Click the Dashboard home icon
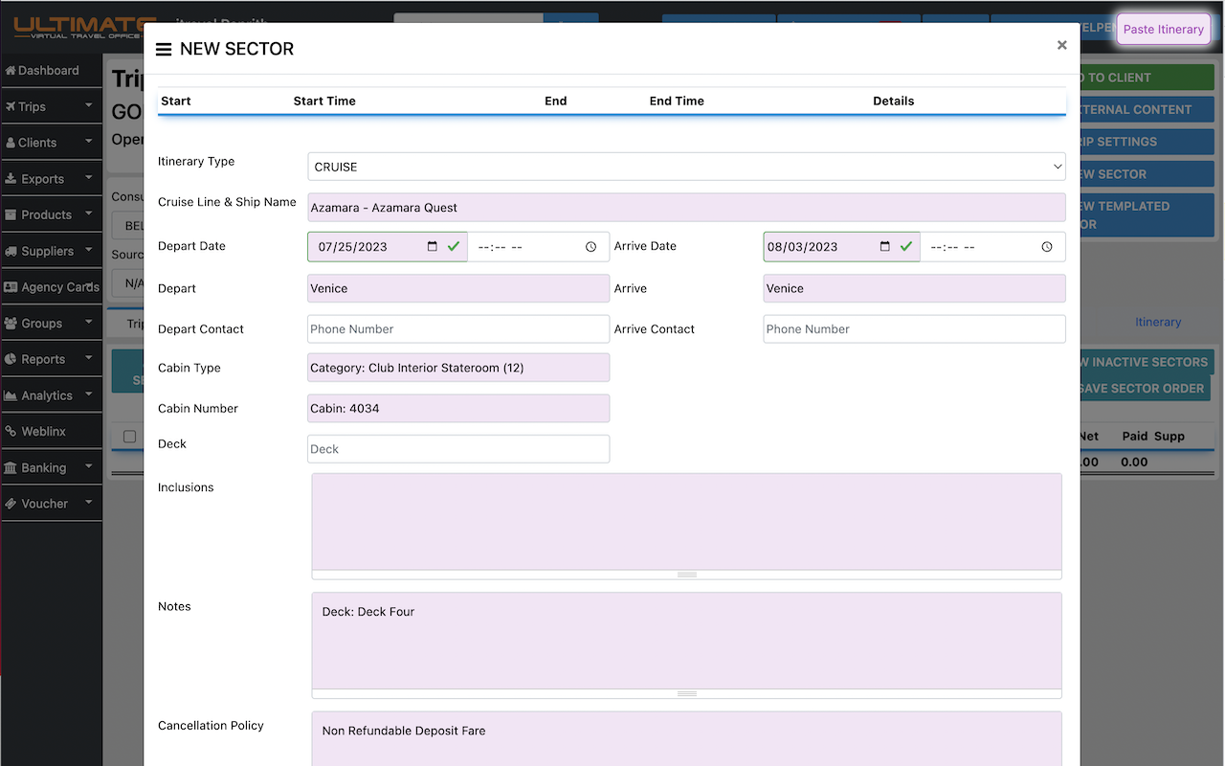Image resolution: width=1225 pixels, height=766 pixels. click(x=11, y=70)
